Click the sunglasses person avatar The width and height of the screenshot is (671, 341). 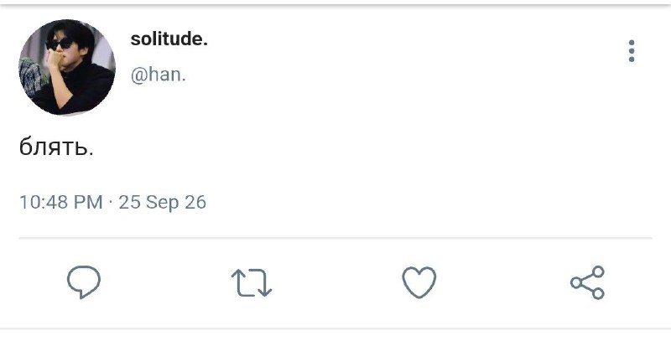click(67, 67)
